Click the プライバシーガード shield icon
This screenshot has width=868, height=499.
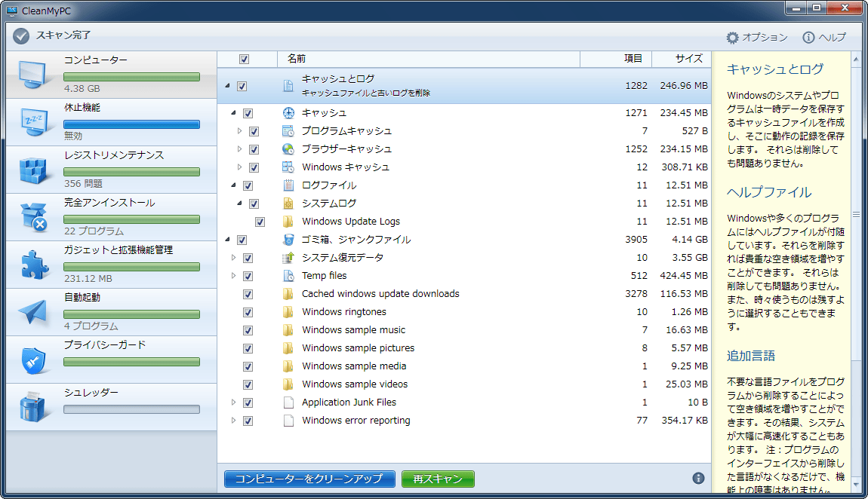[x=33, y=360]
